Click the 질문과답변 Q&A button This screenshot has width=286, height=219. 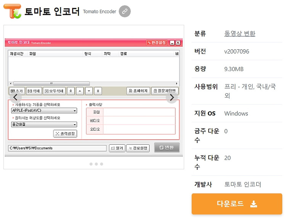coord(165,91)
